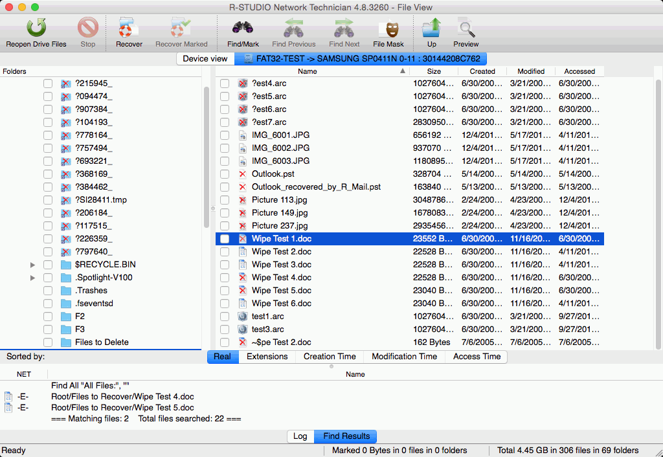Image resolution: width=663 pixels, height=457 pixels.
Task: Click the image icon of IMG_6001.JPG
Action: coord(243,135)
